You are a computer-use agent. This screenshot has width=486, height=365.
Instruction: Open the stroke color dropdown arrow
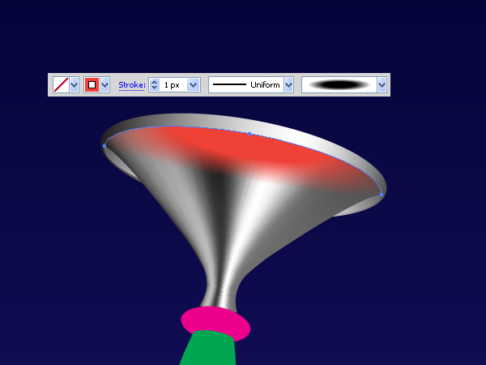[x=105, y=84]
